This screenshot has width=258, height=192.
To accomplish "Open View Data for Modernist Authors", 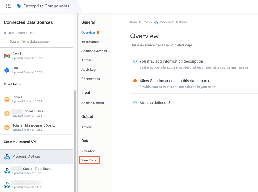I will point(89,160).
